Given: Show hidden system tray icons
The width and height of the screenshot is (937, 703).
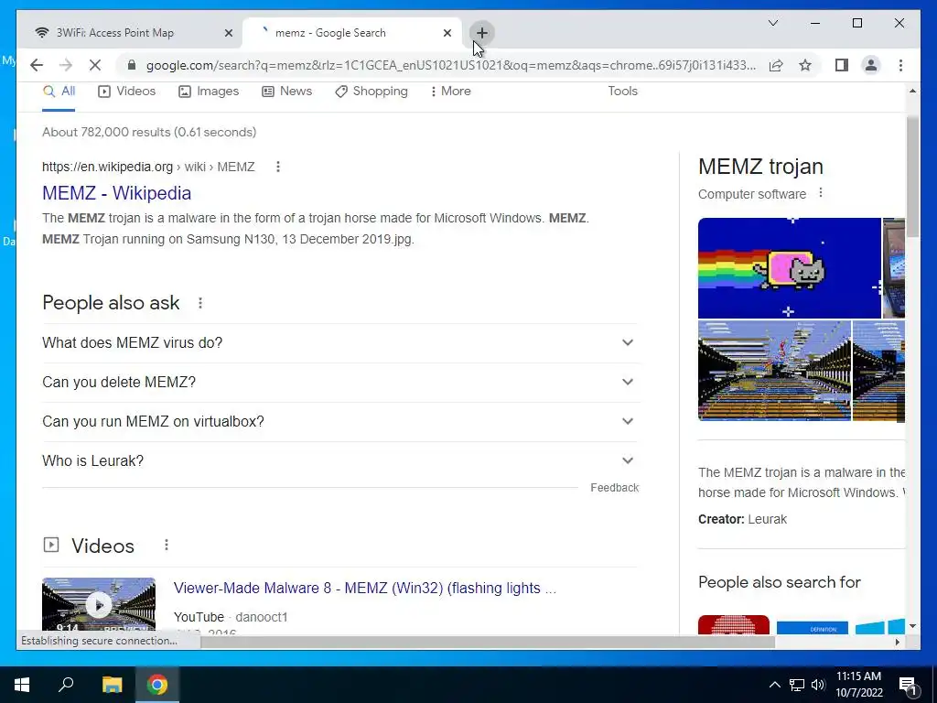Looking at the screenshot, I should (x=774, y=685).
